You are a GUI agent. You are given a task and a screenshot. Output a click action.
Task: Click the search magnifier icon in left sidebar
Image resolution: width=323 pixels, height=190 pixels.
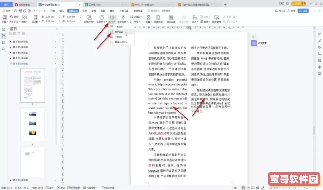click(3, 49)
